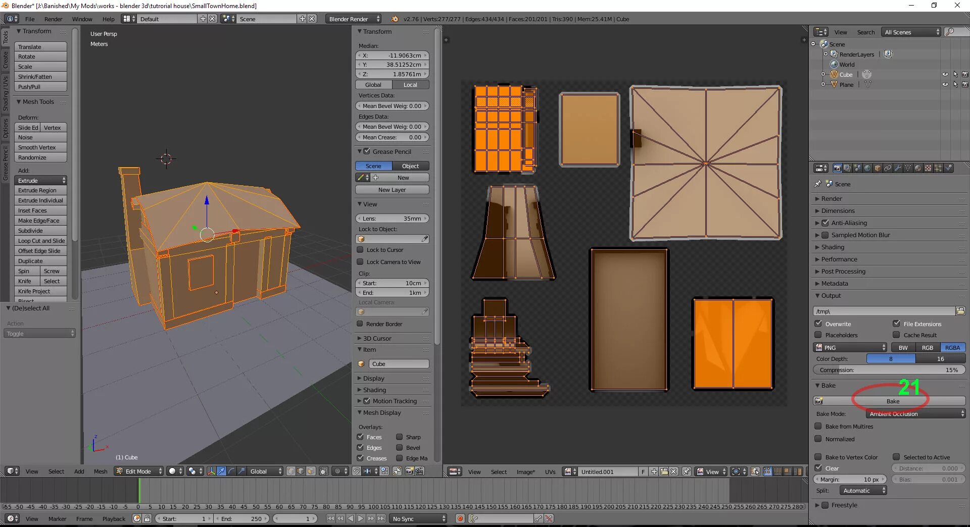The width and height of the screenshot is (970, 527).
Task: Open the Mesh Data properties tab (triangle icon)
Action: (x=908, y=168)
